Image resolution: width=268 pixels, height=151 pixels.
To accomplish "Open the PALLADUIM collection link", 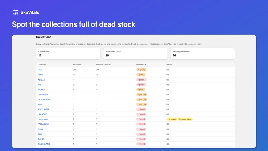I will (x=43, y=124).
